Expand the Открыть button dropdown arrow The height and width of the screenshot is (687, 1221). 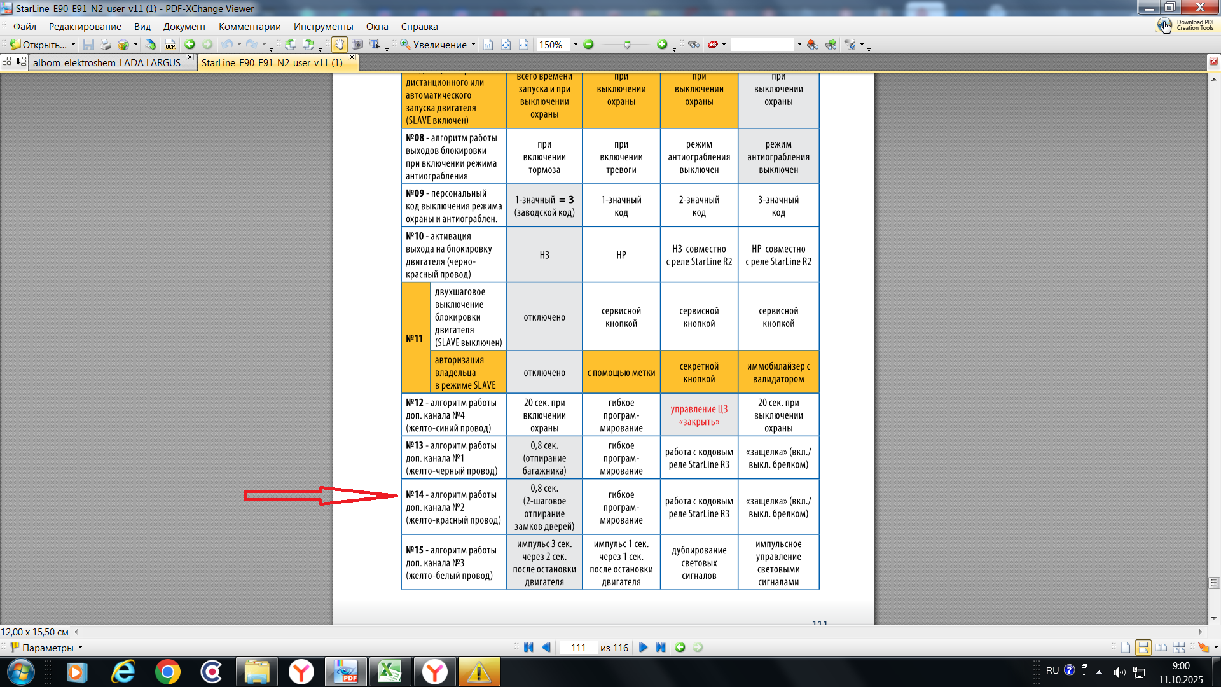tap(73, 45)
